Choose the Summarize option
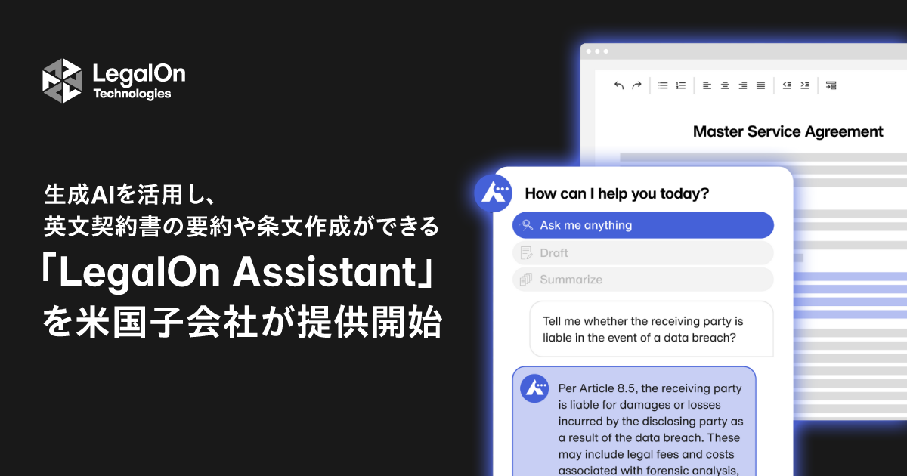 643,280
